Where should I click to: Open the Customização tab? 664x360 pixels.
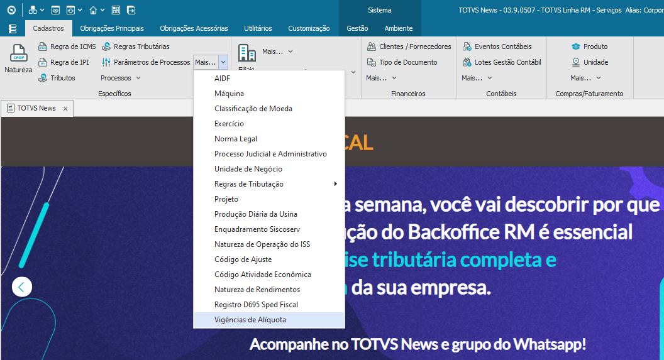point(309,28)
